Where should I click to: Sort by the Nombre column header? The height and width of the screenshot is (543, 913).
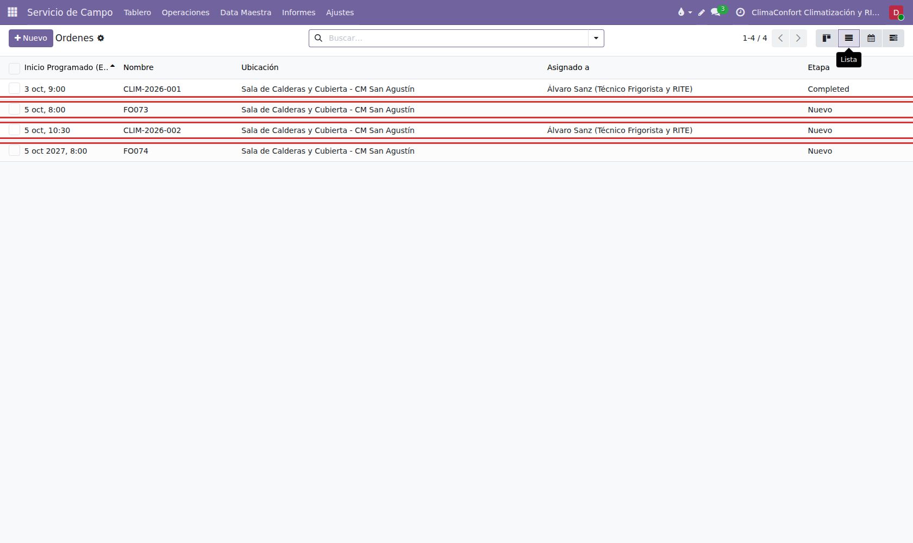click(139, 67)
